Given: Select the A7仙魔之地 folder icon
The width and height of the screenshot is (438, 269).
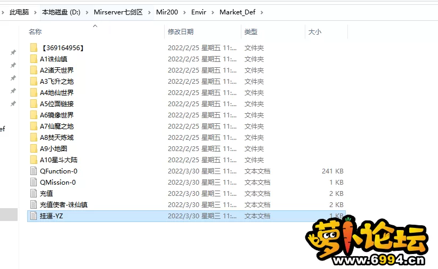Looking at the screenshot, I should 34,126.
